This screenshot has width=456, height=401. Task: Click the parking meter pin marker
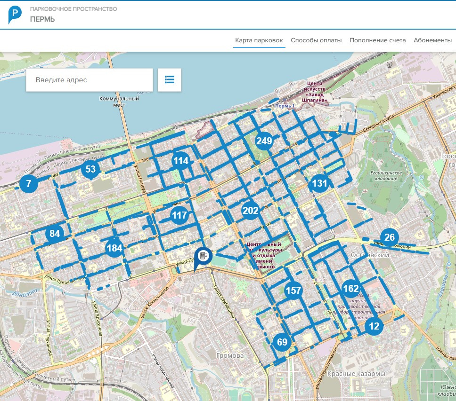[204, 256]
